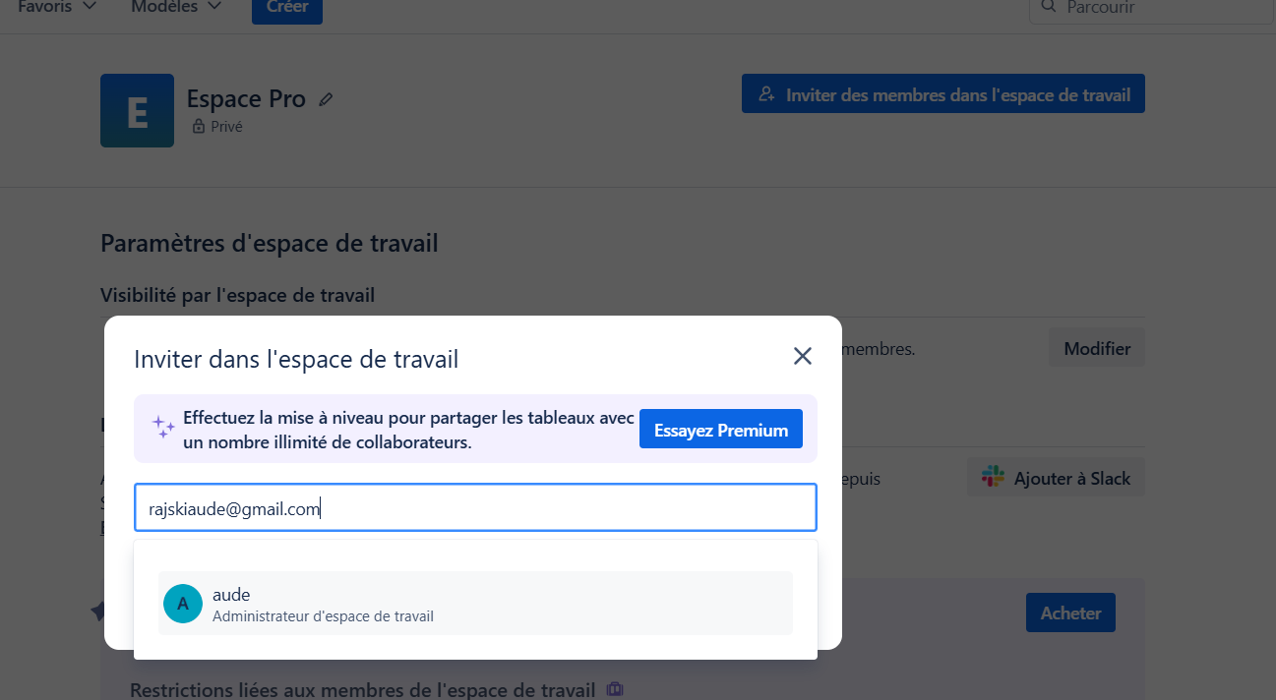Expand the Favoris dropdown
The width and height of the screenshot is (1276, 700).
(57, 7)
